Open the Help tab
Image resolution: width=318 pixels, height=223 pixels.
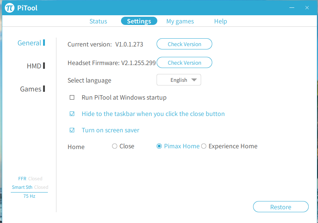(221, 21)
